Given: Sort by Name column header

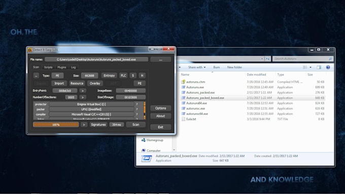Looking at the screenshot, I should point(185,75).
